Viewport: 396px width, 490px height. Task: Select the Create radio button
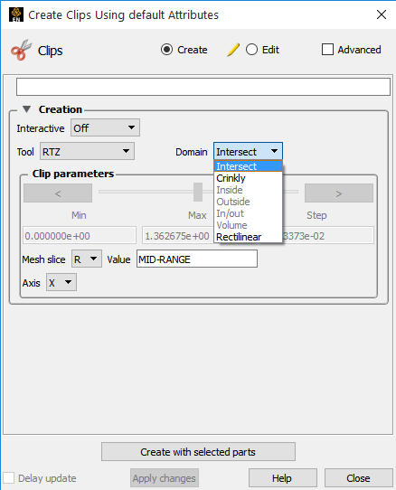pos(166,50)
